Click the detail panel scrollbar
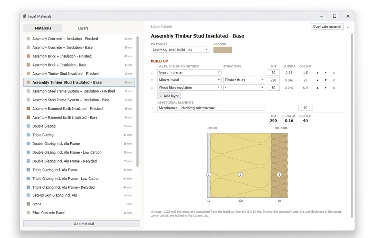Viewport: 374px width, 238px height. 352,125
